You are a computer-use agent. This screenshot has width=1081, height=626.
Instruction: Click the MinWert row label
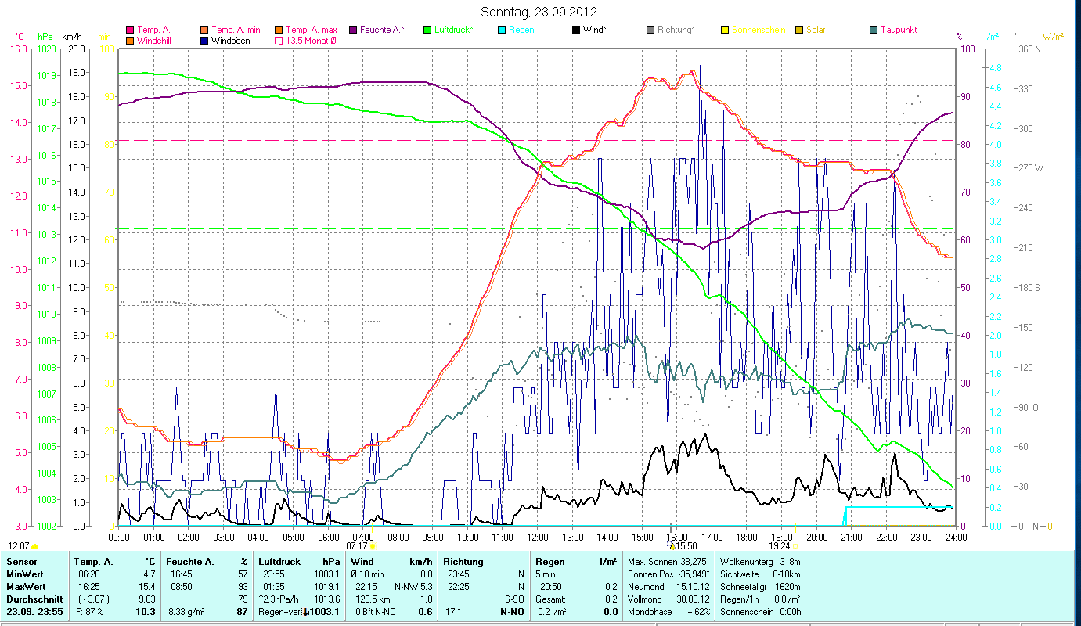(x=24, y=574)
